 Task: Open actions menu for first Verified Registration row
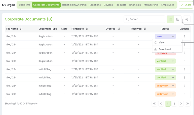[x=185, y=61]
